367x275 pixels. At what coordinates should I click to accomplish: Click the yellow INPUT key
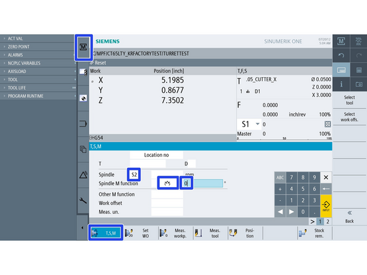(x=326, y=206)
